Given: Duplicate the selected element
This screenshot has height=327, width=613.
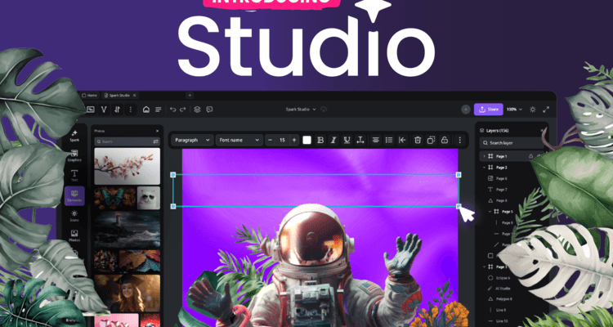Looking at the screenshot, I should pyautogui.click(x=432, y=140).
